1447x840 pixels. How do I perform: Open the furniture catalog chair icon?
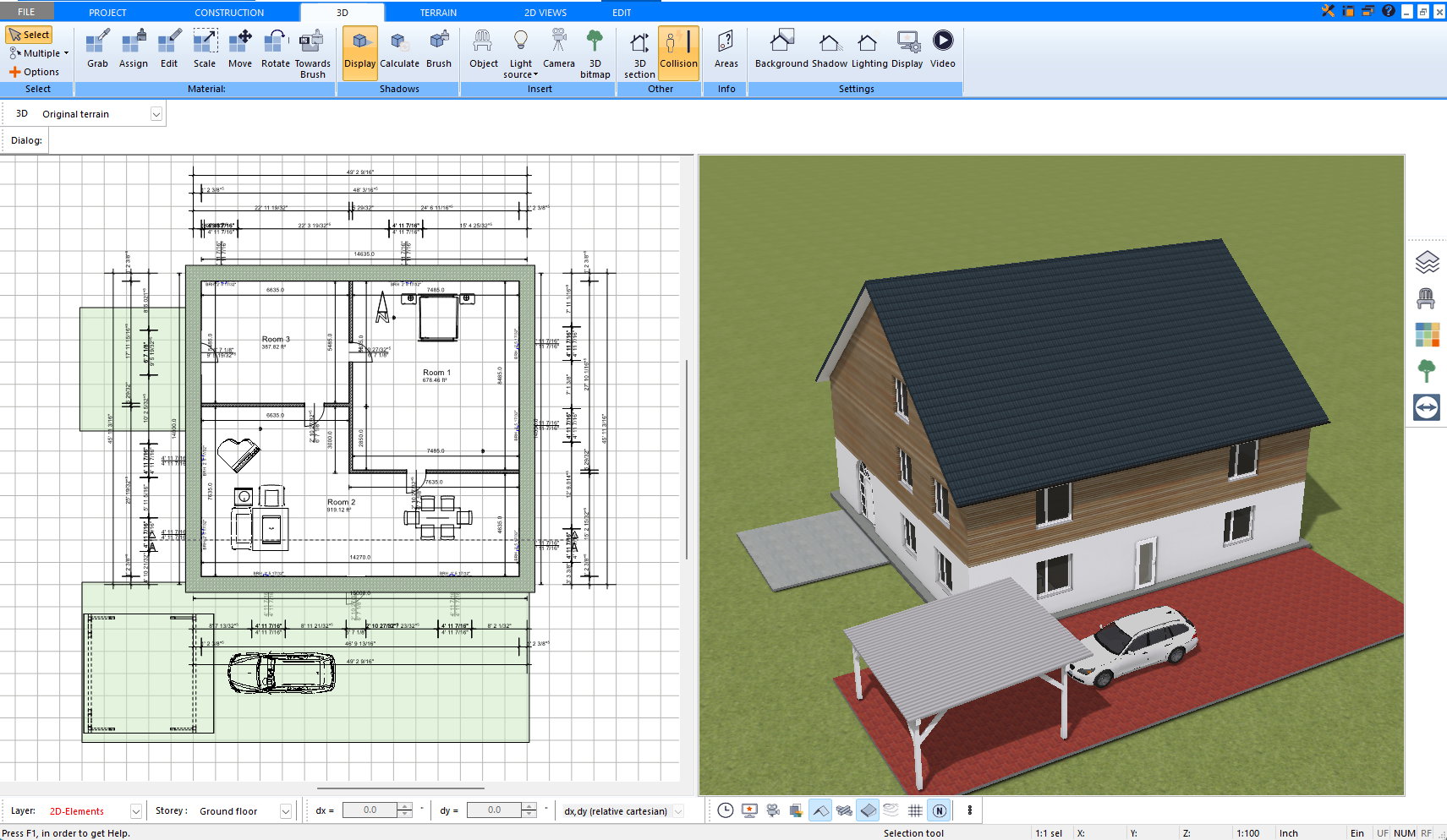[1426, 298]
